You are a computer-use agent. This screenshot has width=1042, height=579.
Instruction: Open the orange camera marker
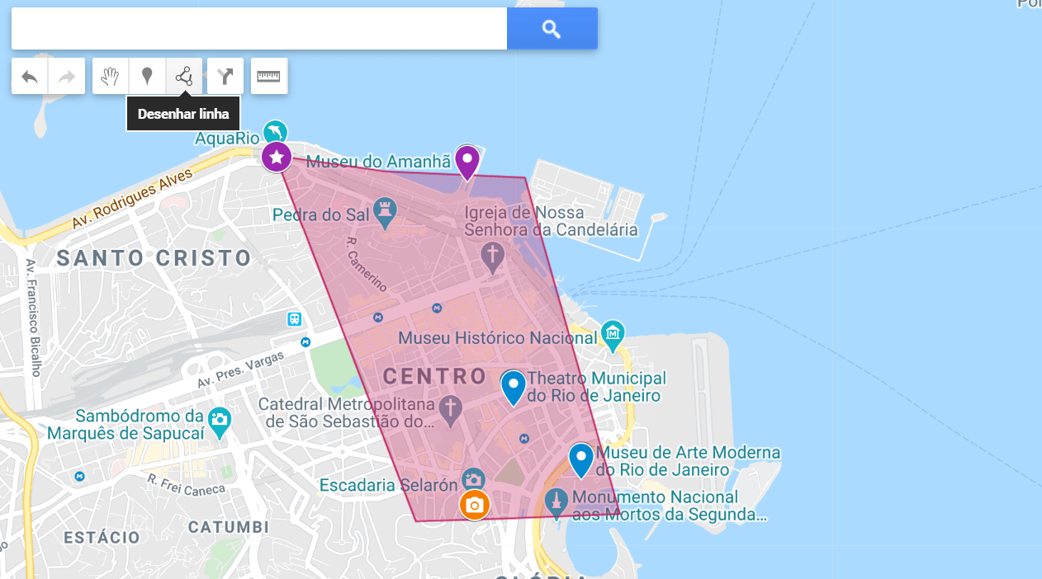[x=475, y=505]
